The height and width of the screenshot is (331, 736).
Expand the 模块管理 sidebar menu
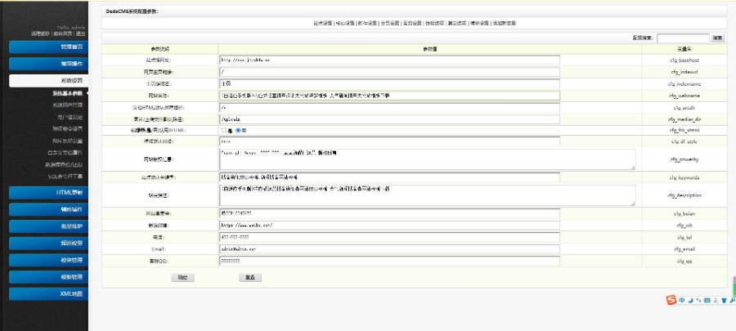coord(48,260)
